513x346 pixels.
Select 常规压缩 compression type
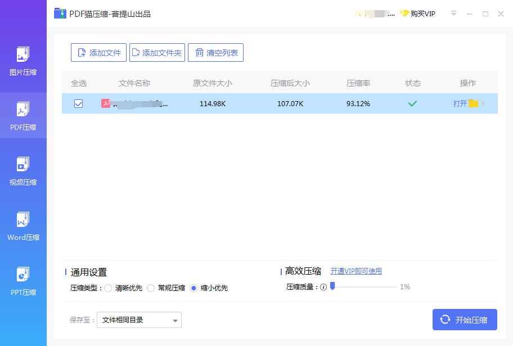[151, 288]
